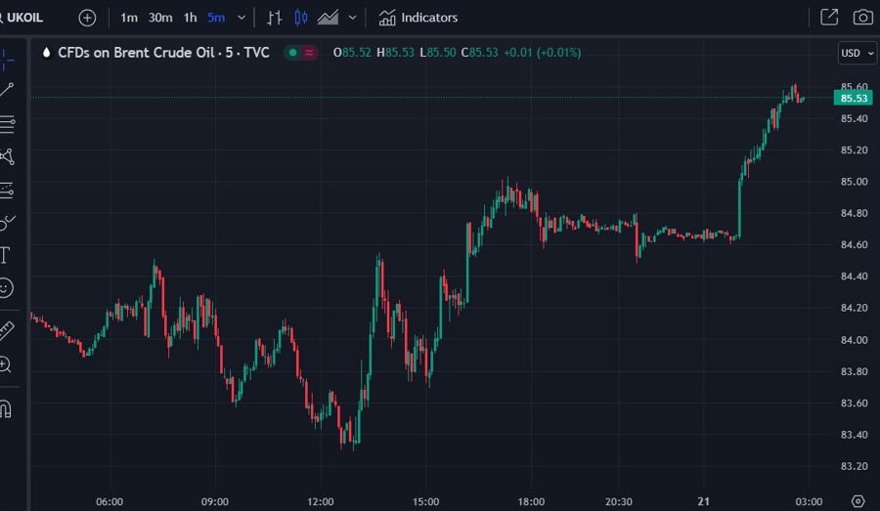Screen dimensions: 880x511
Task: Click the pink data update approximation indicator
Action: click(309, 53)
